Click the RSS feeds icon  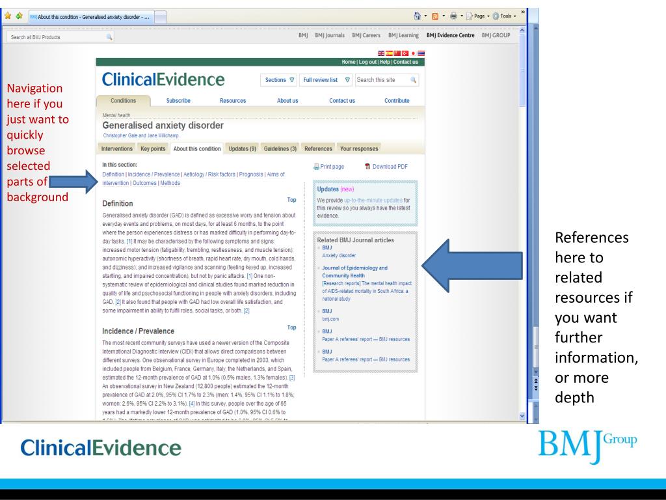click(x=435, y=16)
